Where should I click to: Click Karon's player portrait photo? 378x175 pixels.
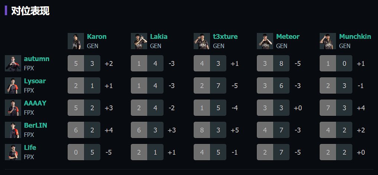pos(76,41)
